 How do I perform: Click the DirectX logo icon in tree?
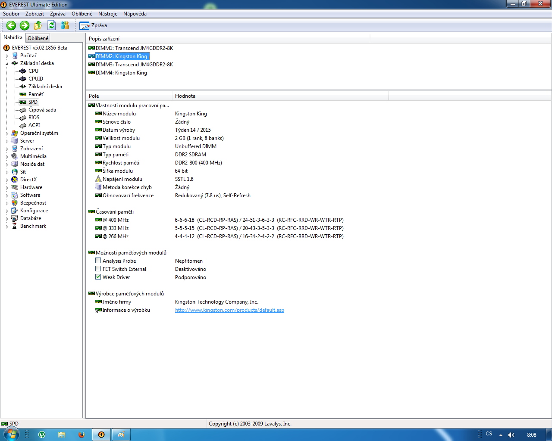15,180
